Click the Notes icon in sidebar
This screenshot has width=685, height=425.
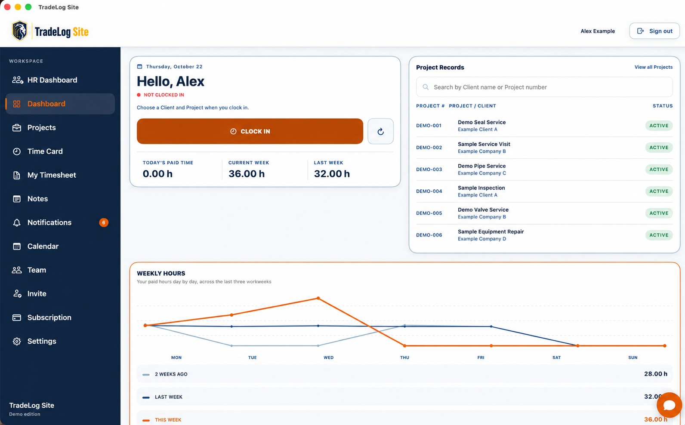click(17, 199)
